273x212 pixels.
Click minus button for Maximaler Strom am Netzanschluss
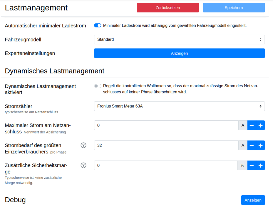[252, 125]
